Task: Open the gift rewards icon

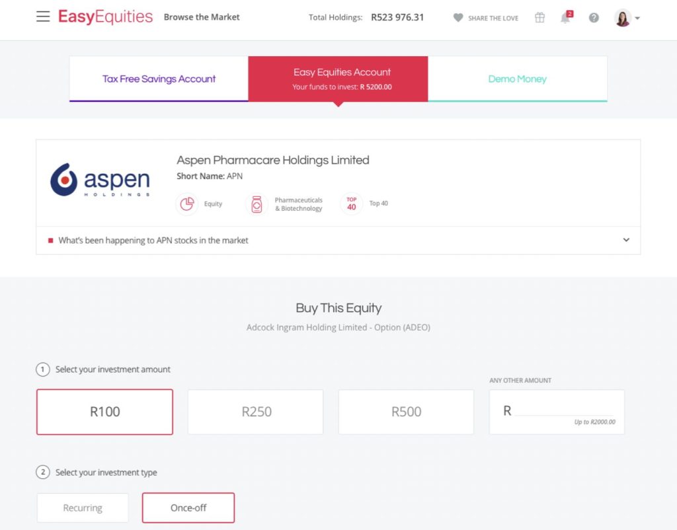Action: coord(539,17)
